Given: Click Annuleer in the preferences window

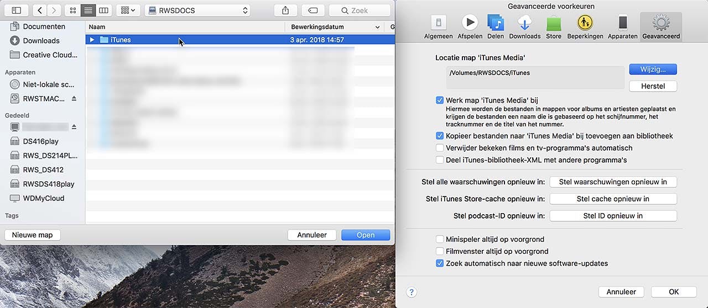Looking at the screenshot, I should click(621, 291).
